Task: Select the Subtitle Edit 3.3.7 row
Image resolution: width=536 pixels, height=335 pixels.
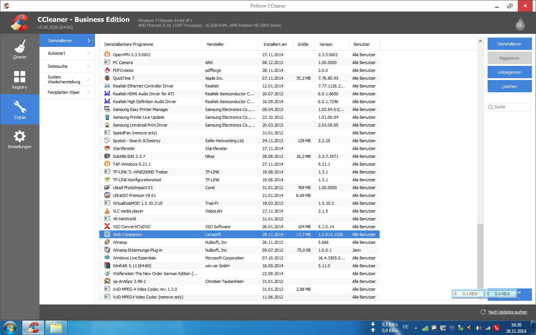Action: [239, 156]
